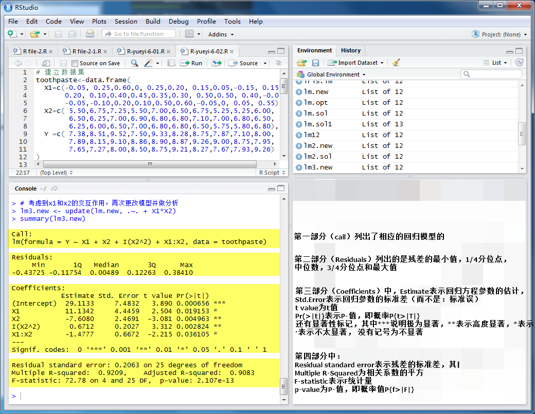Open the Import Dataset dropdown
The image size is (535, 414).
pyautogui.click(x=355, y=63)
